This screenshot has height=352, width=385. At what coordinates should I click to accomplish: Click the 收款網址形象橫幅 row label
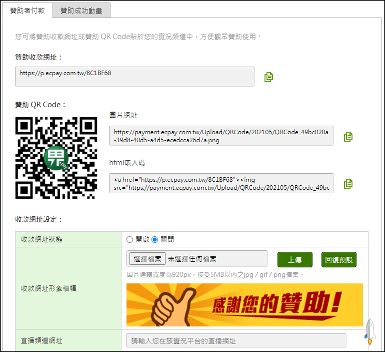[x=48, y=288]
